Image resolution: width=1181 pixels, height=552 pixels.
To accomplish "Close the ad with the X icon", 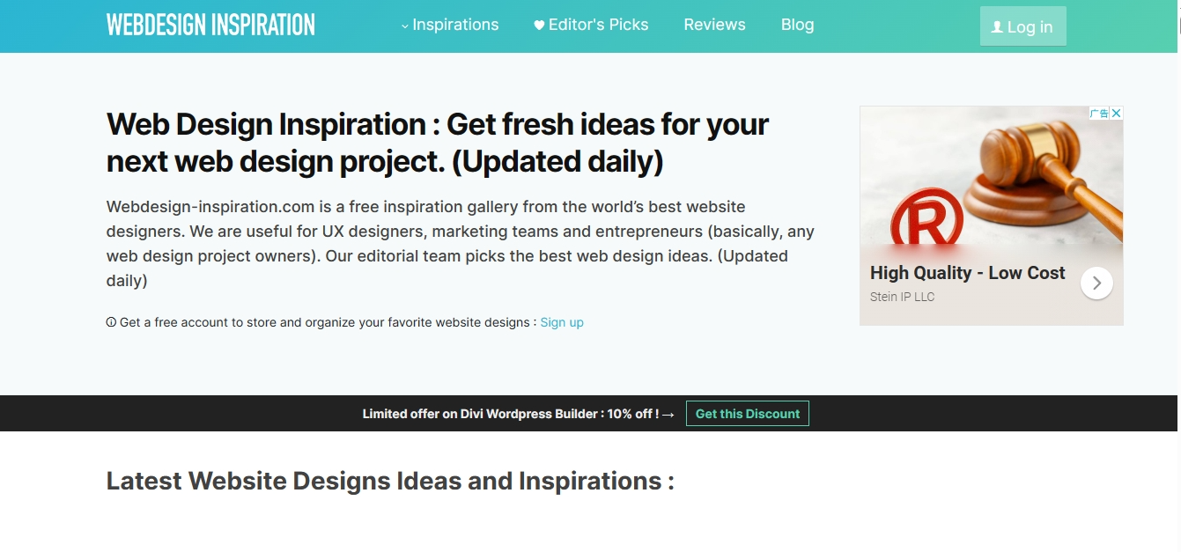I will [1116, 113].
